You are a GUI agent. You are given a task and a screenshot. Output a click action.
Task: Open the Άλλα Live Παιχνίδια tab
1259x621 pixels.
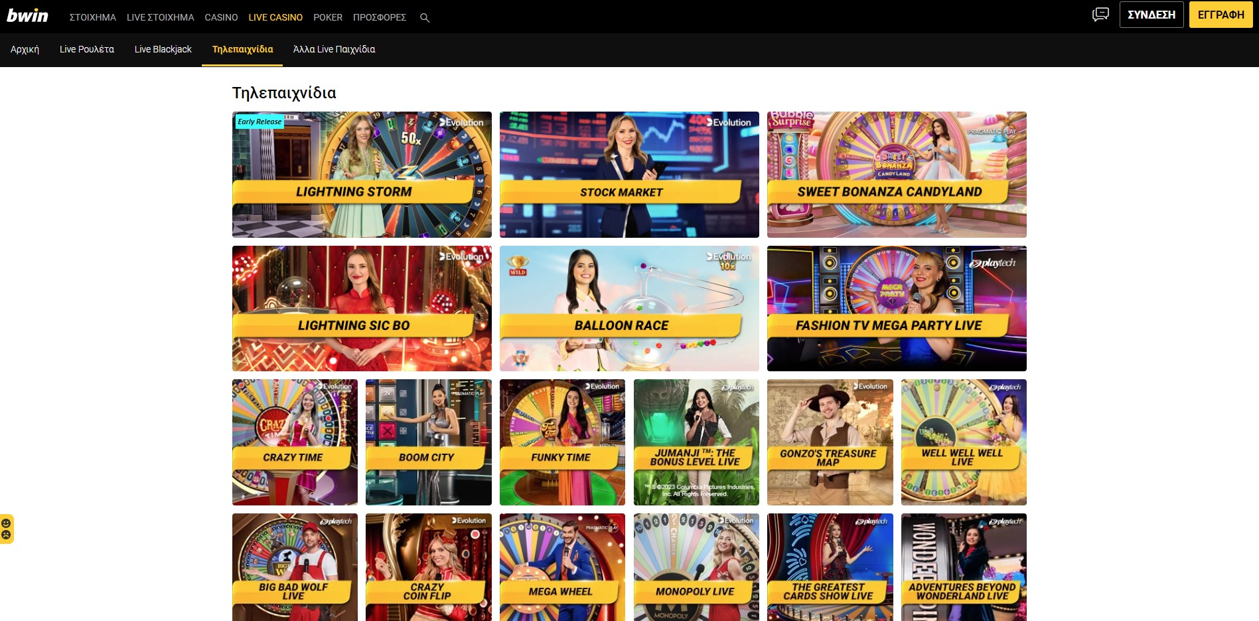point(333,49)
